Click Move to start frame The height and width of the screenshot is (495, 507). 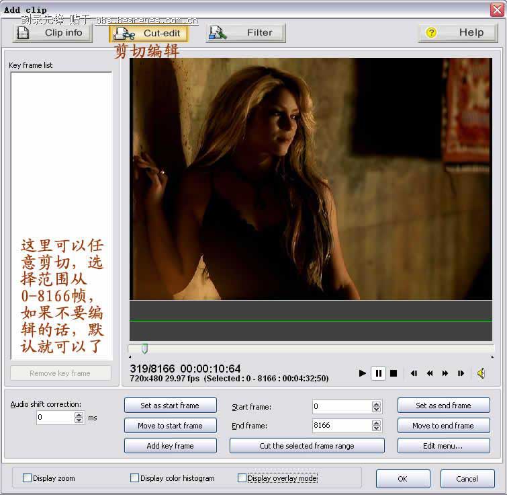[170, 426]
